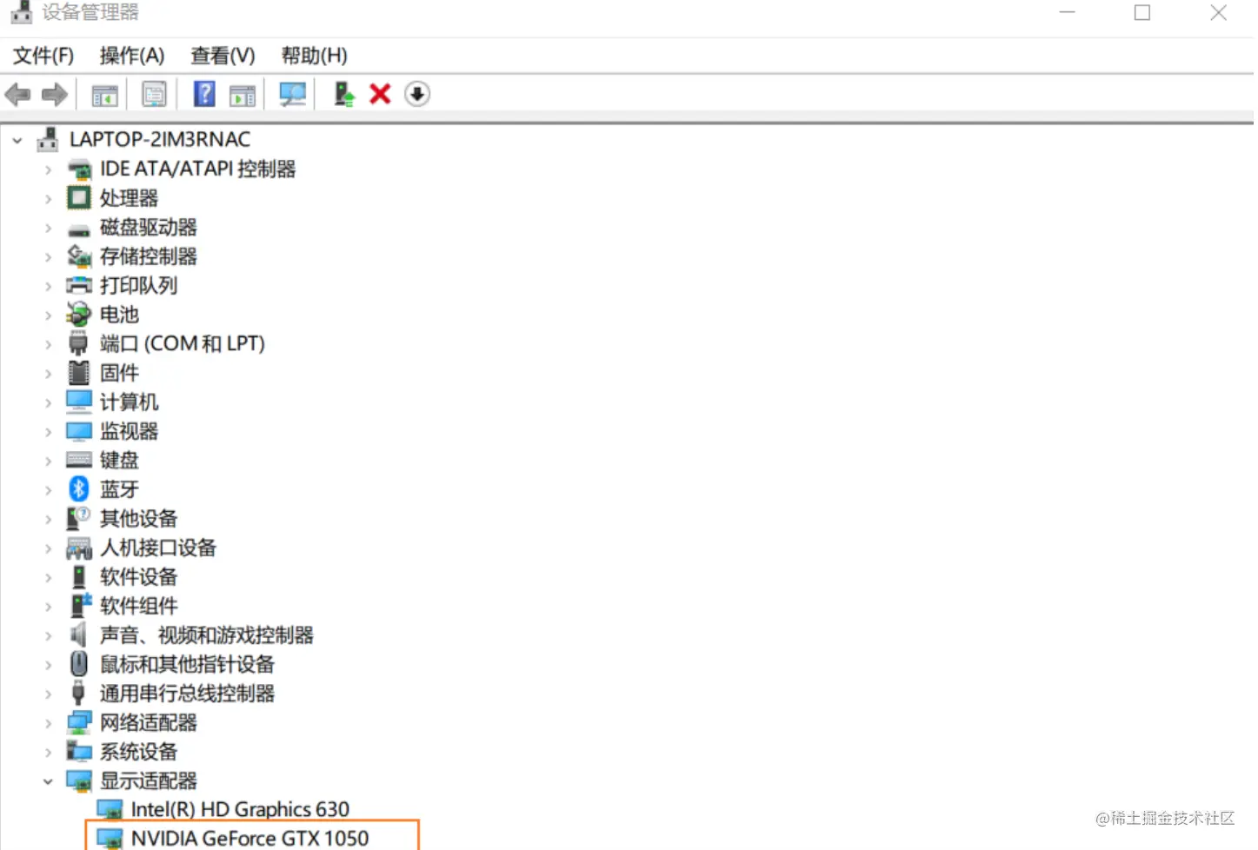This screenshot has width=1258, height=850.
Task: Expand the 通用串行总线控制器 category
Action: (49, 694)
